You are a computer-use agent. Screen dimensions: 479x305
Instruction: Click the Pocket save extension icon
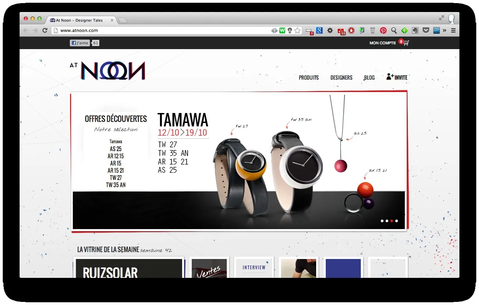click(426, 31)
